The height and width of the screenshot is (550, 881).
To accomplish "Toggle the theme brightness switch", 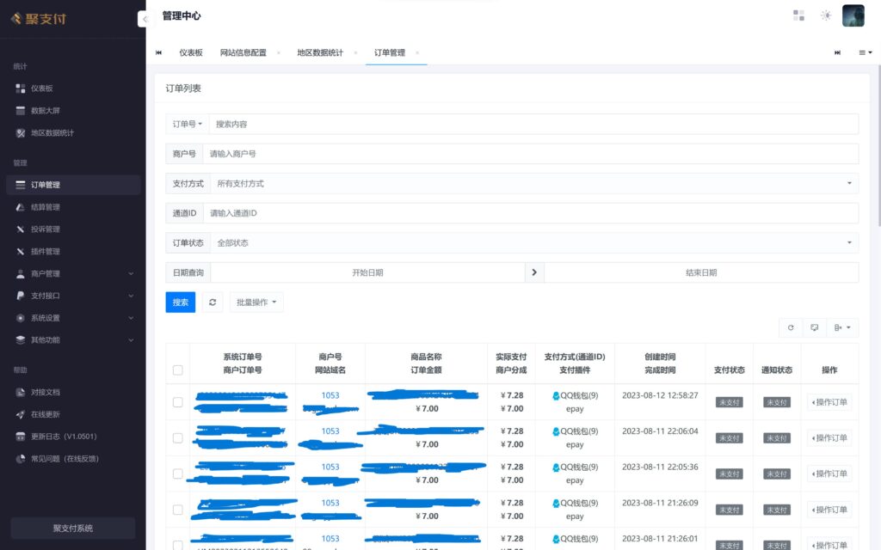I will (x=825, y=15).
